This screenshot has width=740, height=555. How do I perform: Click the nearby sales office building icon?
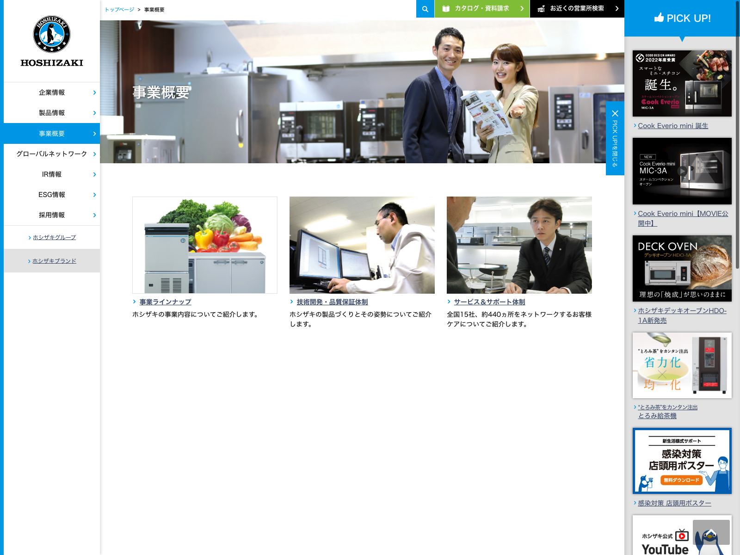[x=541, y=9]
